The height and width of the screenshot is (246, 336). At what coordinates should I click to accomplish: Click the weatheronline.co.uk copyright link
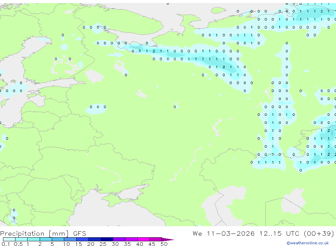308,243
